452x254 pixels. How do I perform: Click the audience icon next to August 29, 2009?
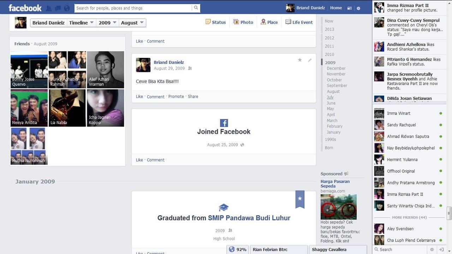tap(190, 68)
